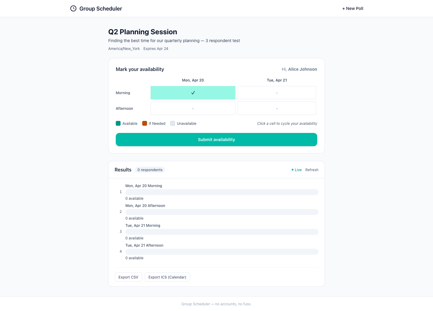This screenshot has width=433, height=311.
Task: Submit availability for the poll
Action: coord(216,140)
